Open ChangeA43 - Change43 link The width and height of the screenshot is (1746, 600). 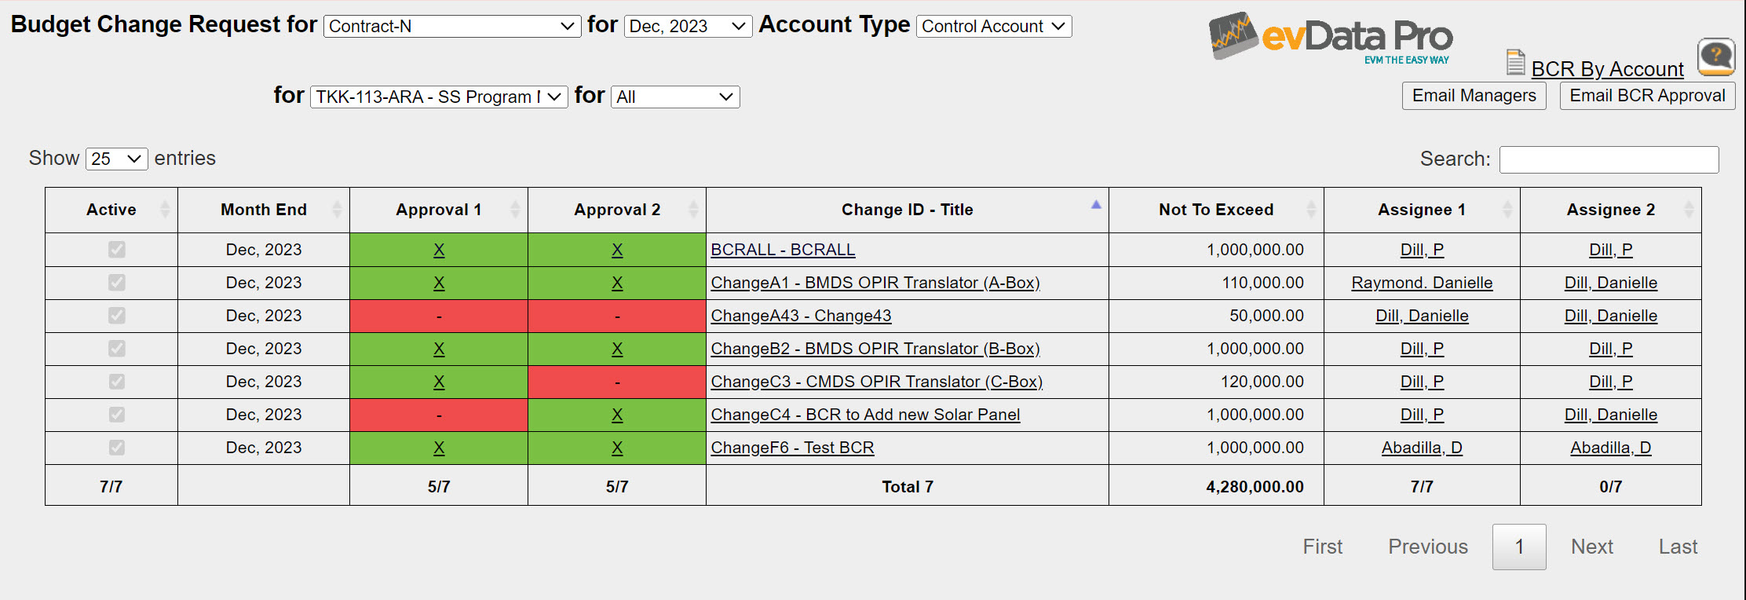(801, 316)
